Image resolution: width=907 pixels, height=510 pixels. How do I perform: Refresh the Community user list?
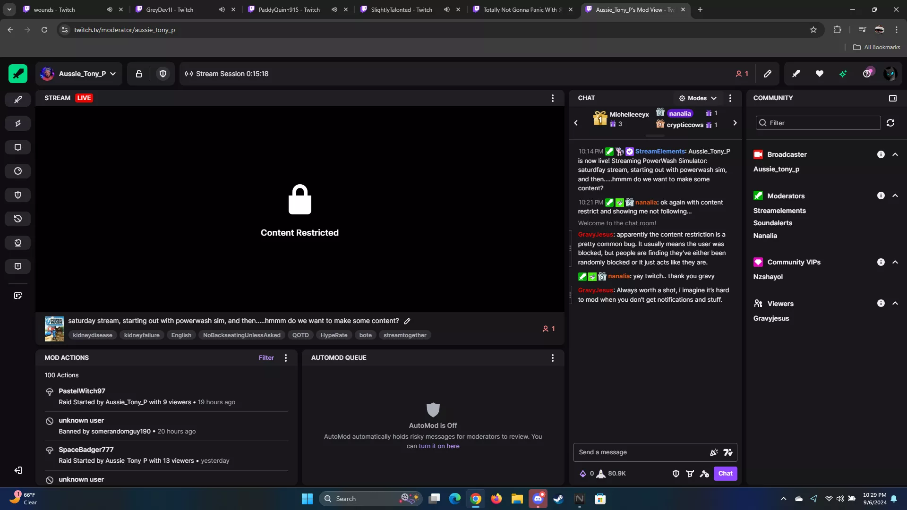click(891, 123)
